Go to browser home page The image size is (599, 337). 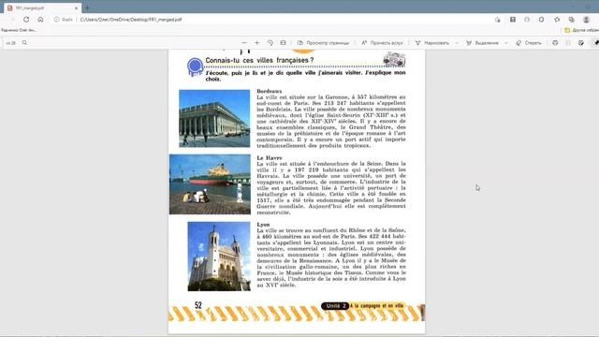[x=40, y=20]
